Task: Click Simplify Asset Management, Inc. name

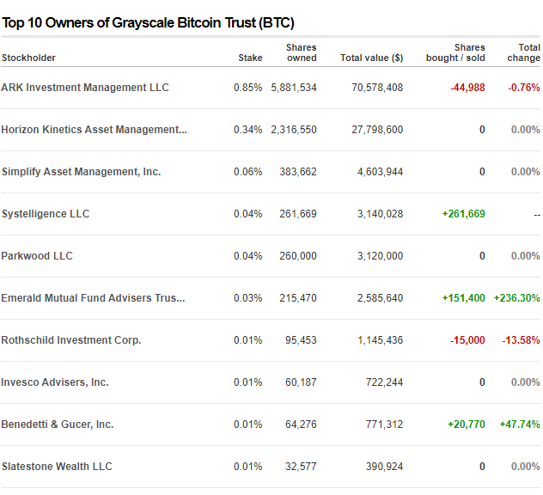Action: coord(81,172)
